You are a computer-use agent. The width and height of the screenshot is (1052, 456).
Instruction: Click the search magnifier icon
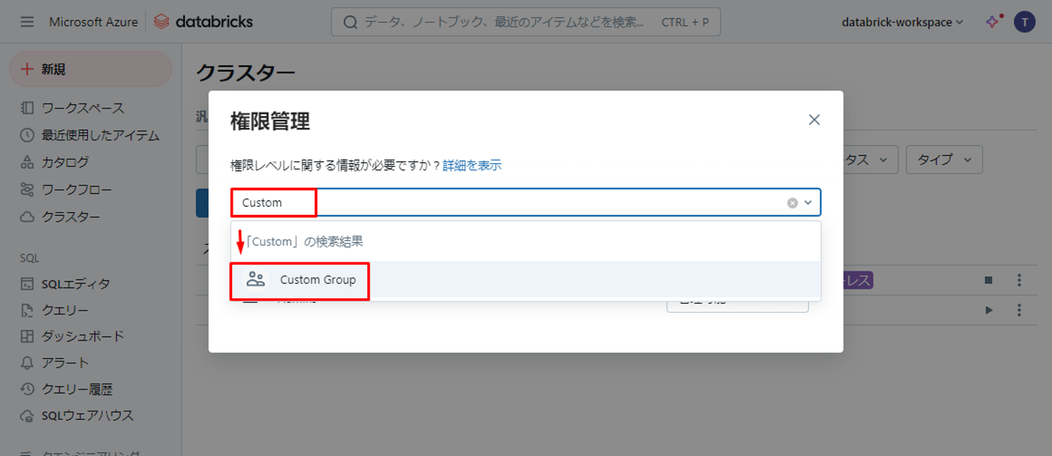pyautogui.click(x=350, y=23)
